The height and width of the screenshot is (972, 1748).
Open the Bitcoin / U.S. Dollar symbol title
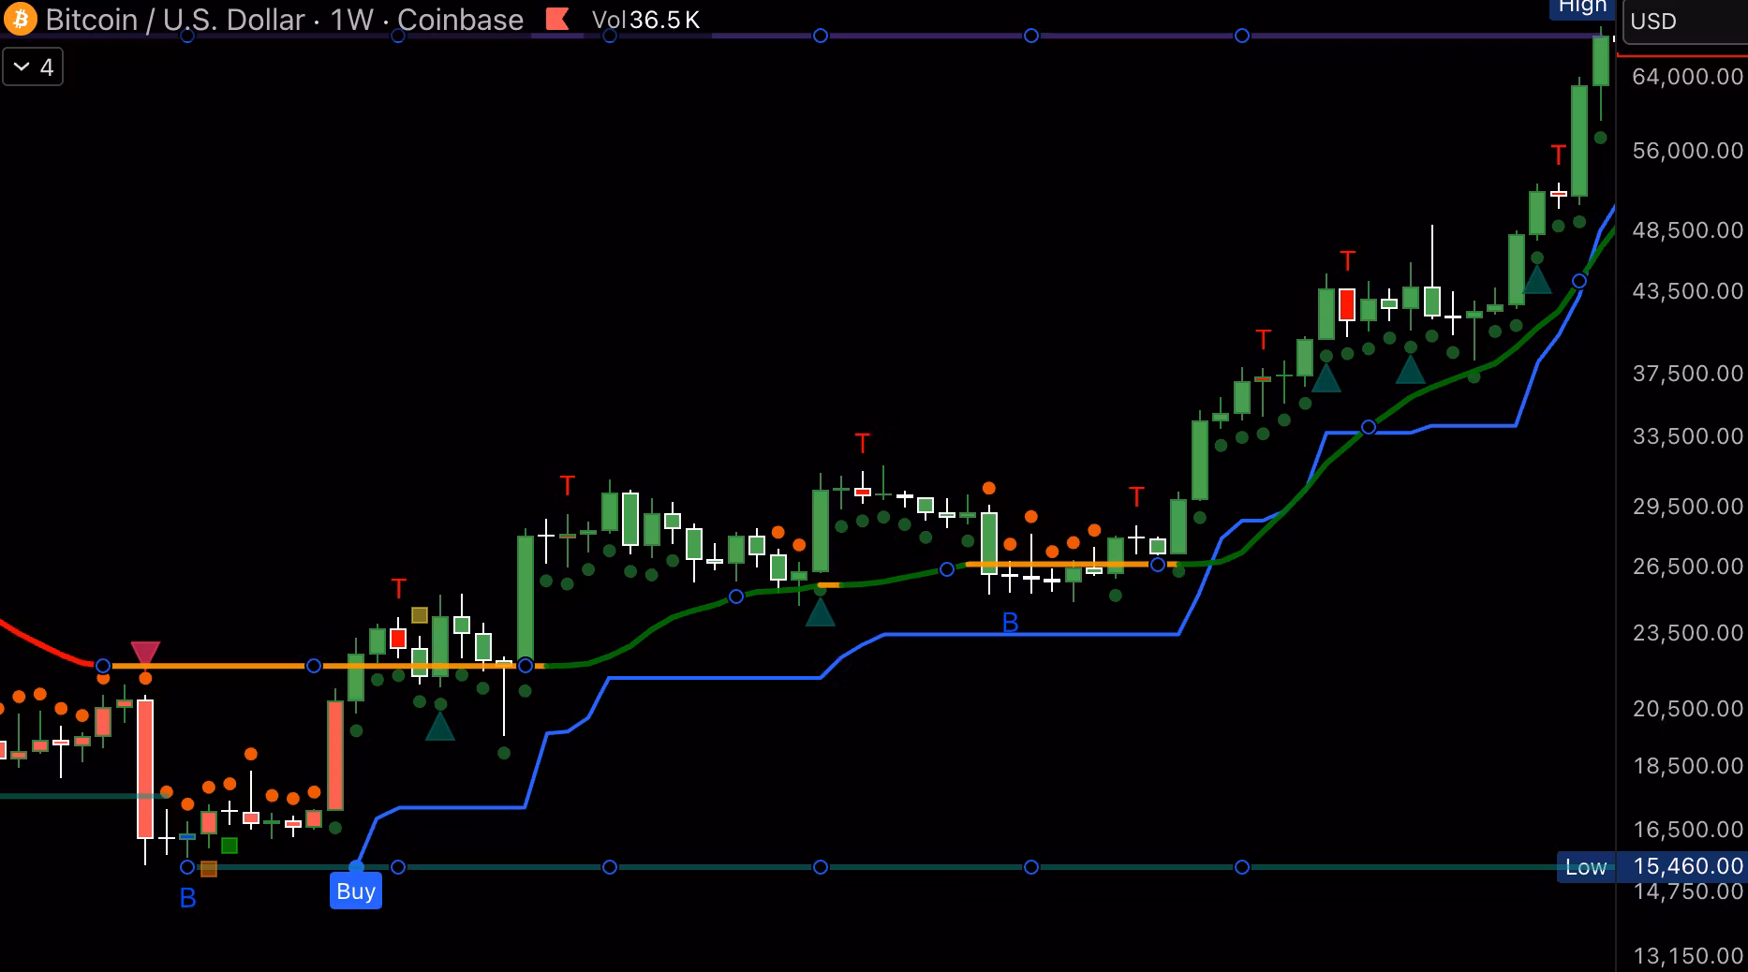click(x=175, y=20)
